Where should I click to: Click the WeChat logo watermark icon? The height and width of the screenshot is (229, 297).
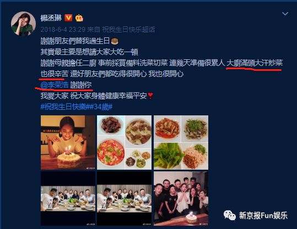pyautogui.click(x=230, y=215)
